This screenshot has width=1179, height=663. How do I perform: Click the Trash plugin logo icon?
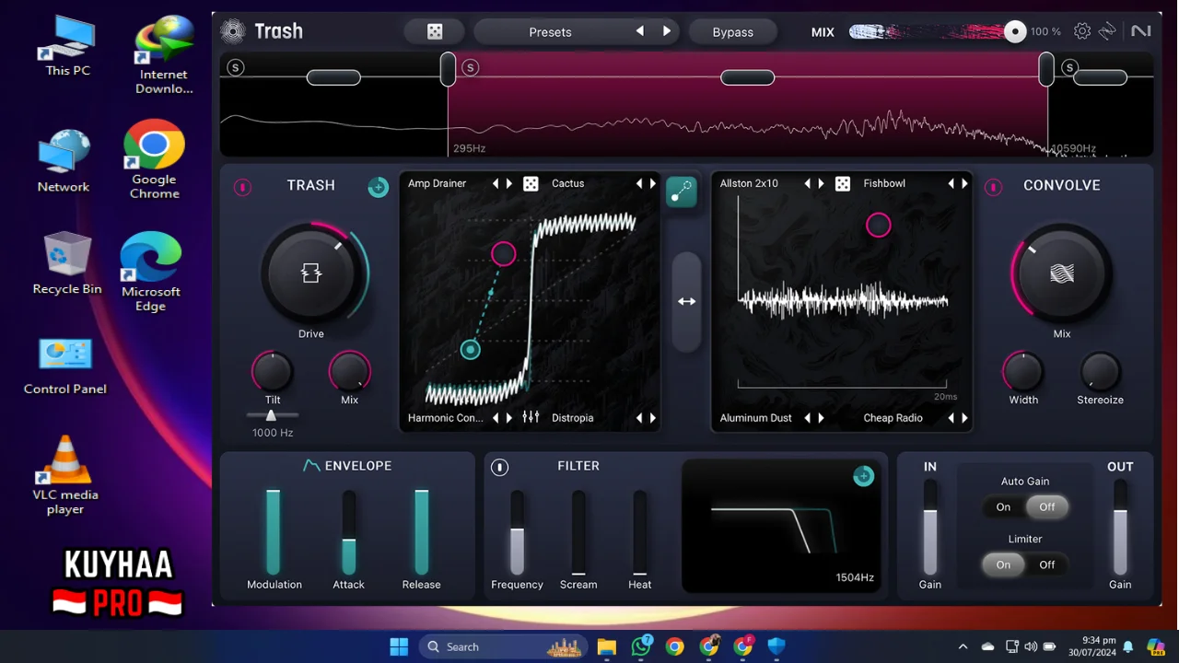(233, 31)
